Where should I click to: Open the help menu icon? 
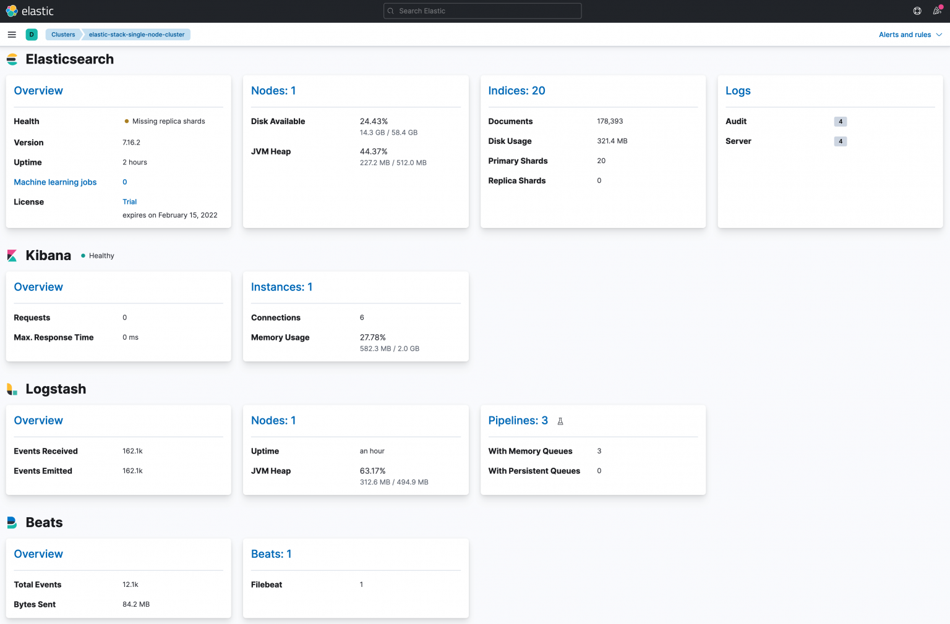(x=917, y=11)
